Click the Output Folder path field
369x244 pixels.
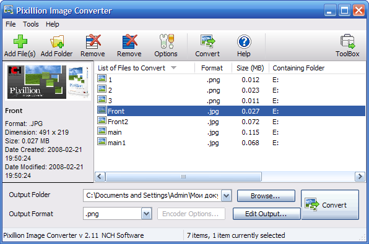pyautogui.click(x=152, y=196)
